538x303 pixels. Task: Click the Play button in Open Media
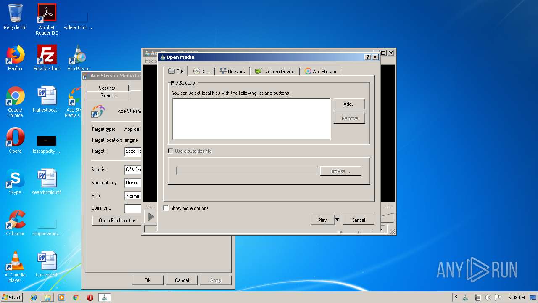tap(322, 220)
